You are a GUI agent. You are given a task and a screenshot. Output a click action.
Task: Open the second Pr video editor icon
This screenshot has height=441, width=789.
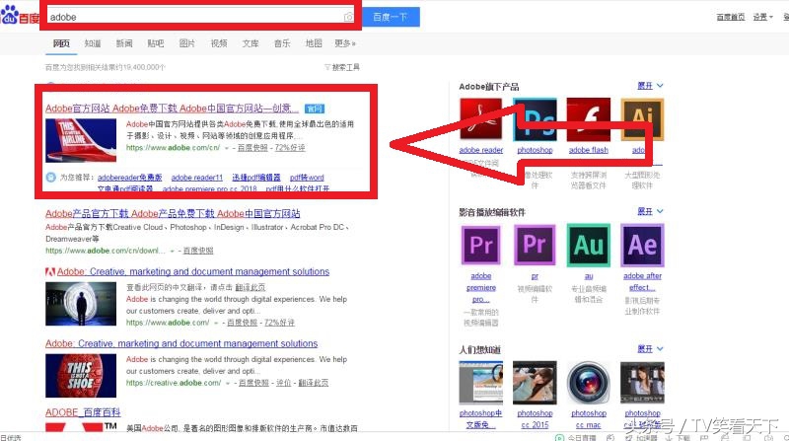click(535, 245)
